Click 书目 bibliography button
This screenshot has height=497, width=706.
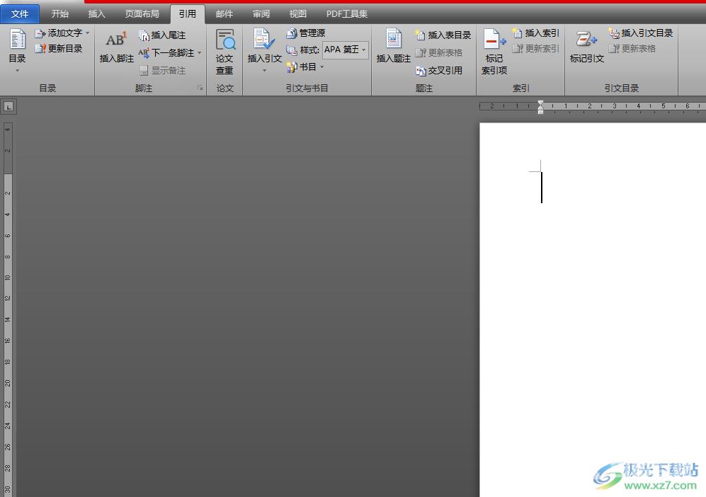pyautogui.click(x=301, y=67)
